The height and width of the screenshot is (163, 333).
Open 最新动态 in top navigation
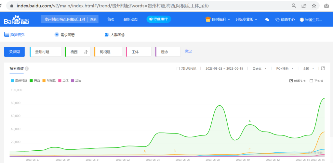(130, 19)
